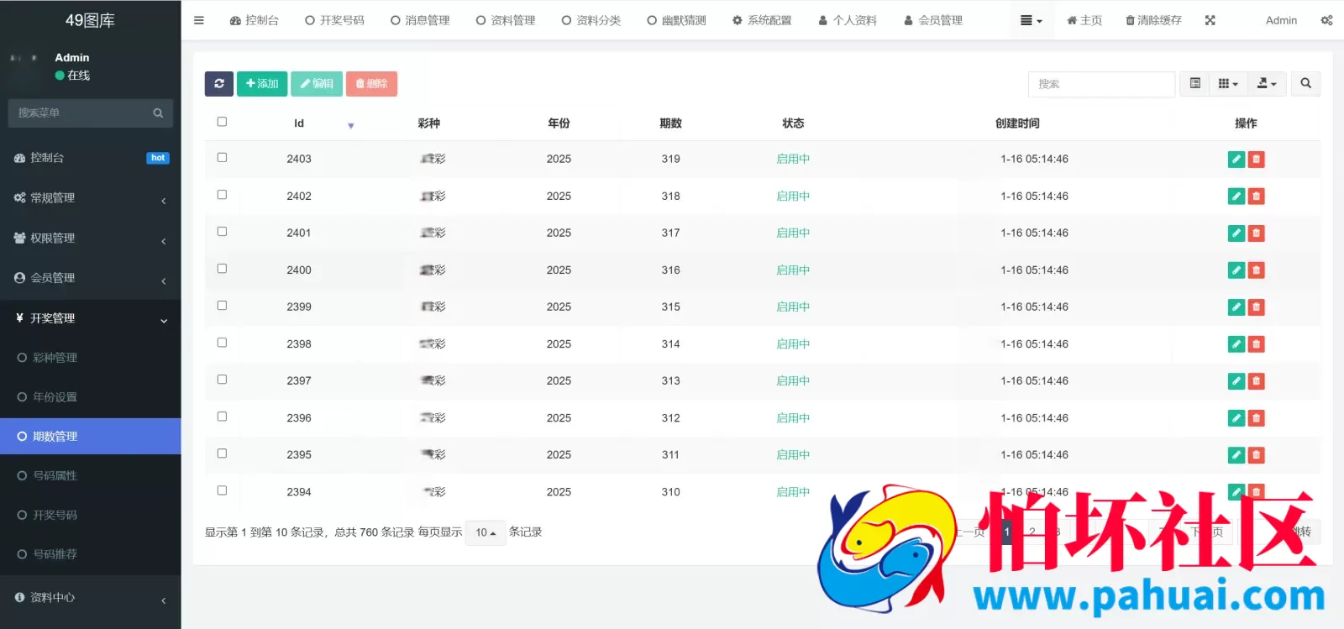Edit row 2399 with green pencil icon
This screenshot has width=1344, height=629.
(1236, 307)
